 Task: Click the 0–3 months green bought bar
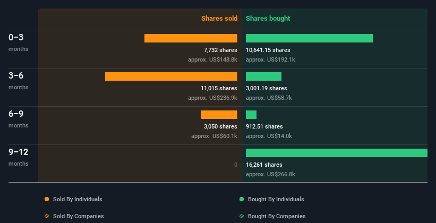coord(309,38)
